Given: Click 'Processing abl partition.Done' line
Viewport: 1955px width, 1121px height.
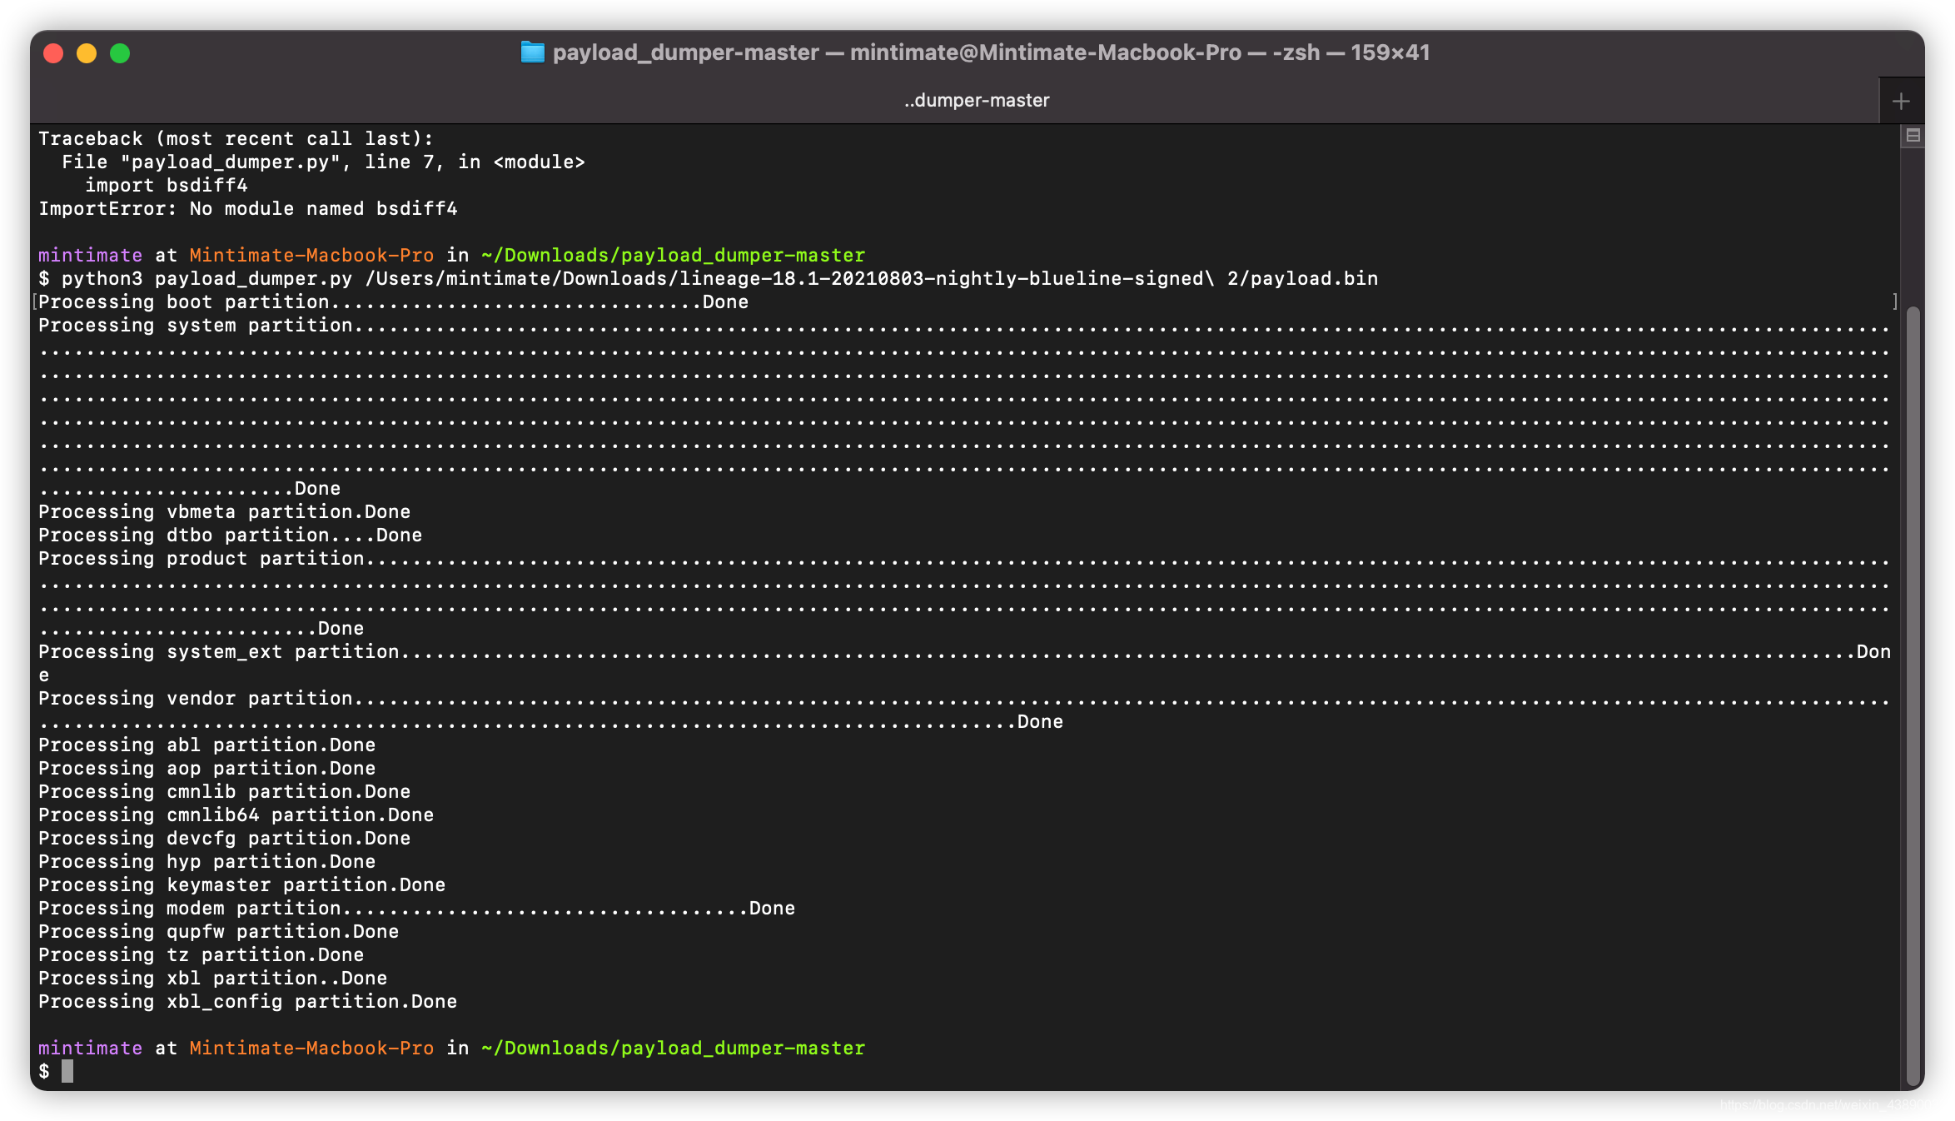Looking at the screenshot, I should [x=207, y=745].
